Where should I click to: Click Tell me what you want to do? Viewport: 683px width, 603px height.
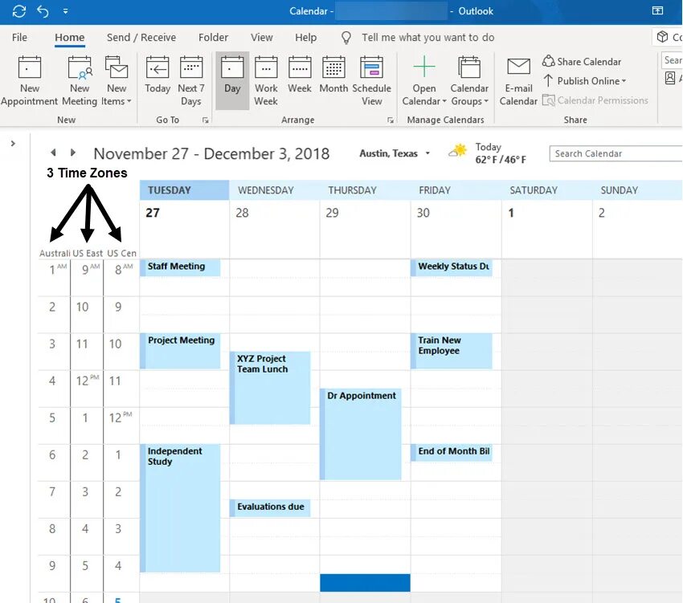(x=427, y=38)
